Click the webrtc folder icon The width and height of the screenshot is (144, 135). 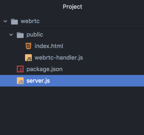coord(14,22)
